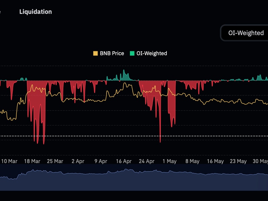
Task: Select the 16 May date axis label
Action: (x=215, y=161)
